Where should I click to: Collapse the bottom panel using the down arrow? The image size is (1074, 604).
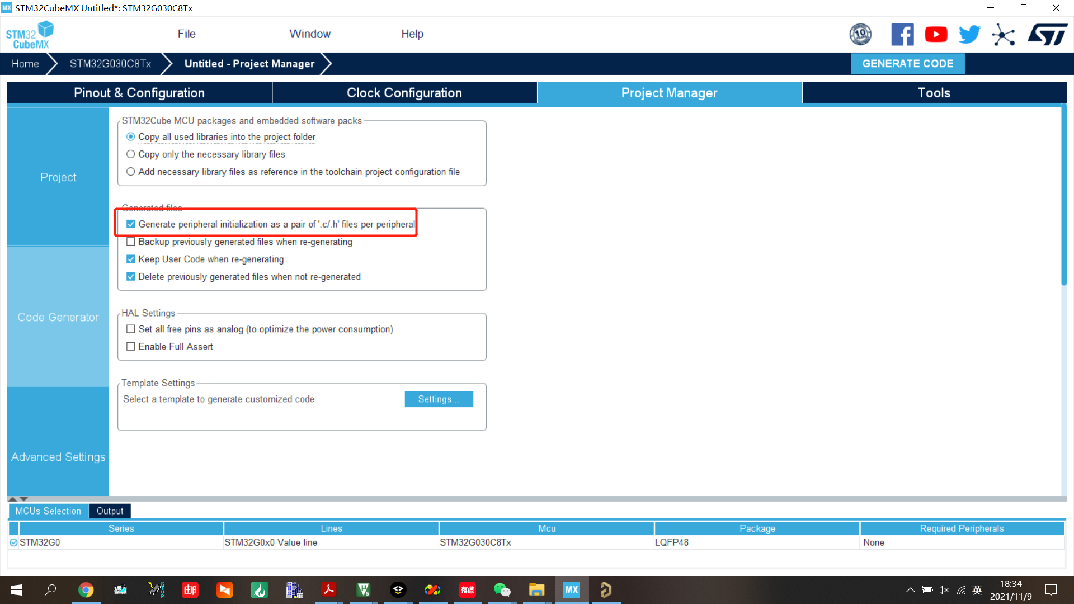click(24, 499)
